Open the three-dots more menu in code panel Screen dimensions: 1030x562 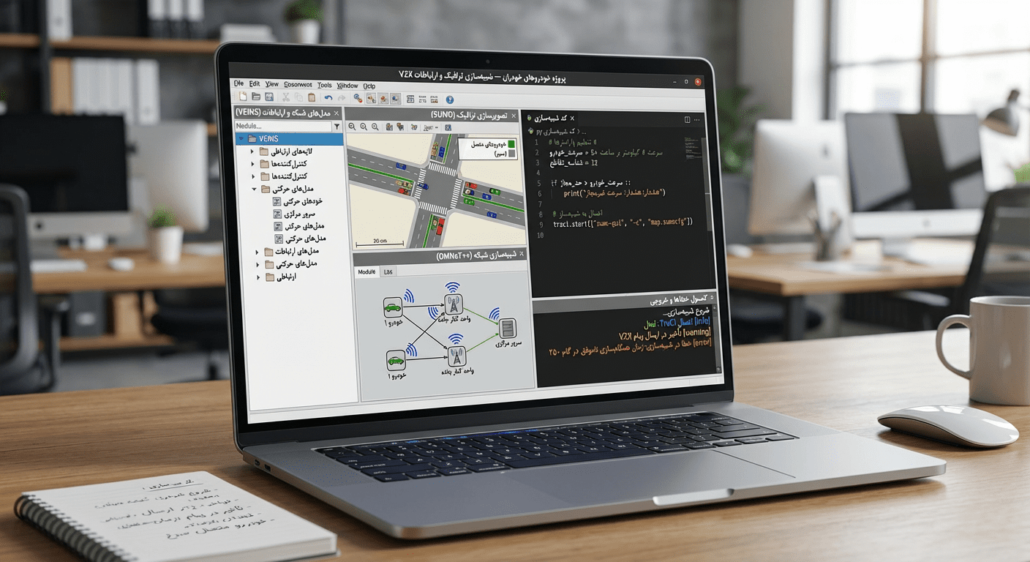[697, 119]
